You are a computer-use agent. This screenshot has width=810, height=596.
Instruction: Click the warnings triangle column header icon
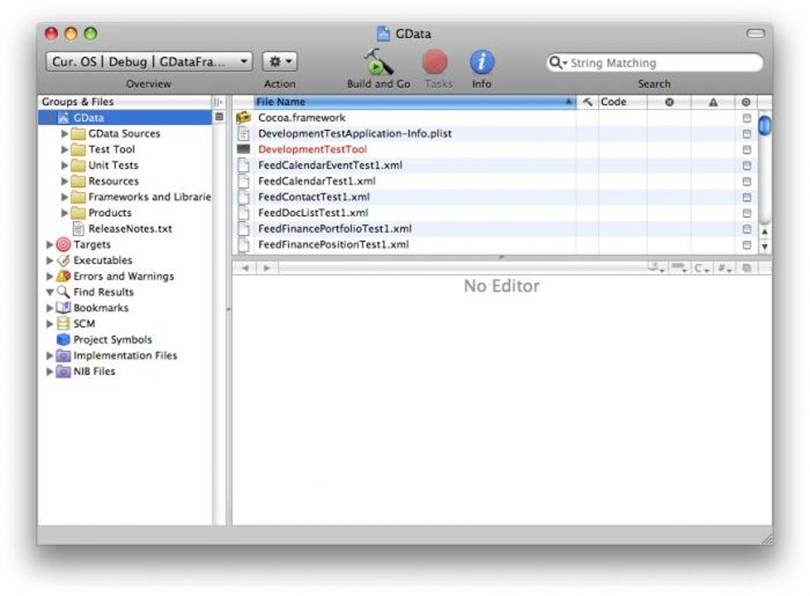[713, 103]
